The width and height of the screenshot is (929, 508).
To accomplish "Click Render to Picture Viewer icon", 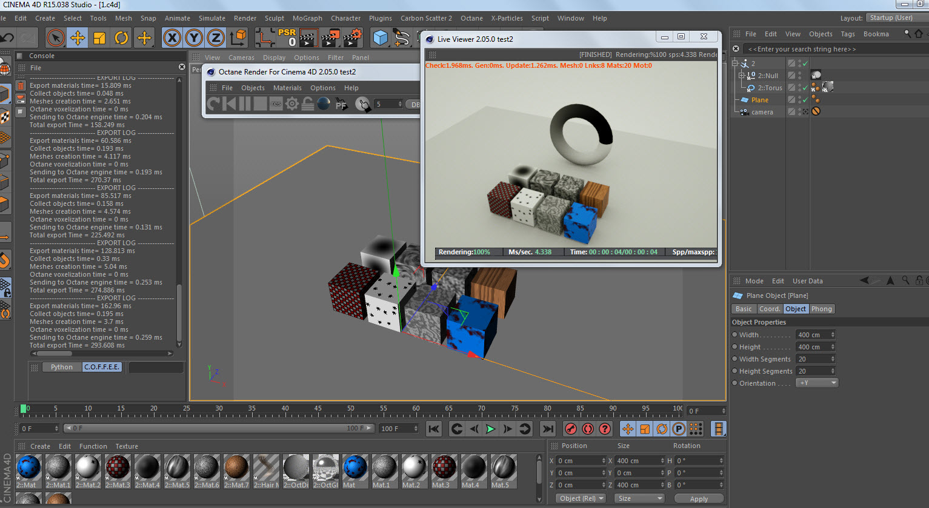I will click(x=330, y=38).
